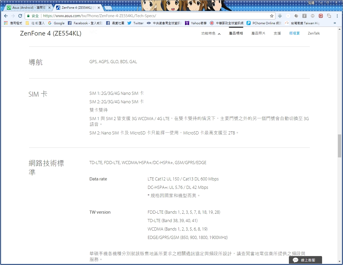343x265 pixels.
Task: Click the scrollbar down arrow
Action: pyautogui.click(x=339, y=262)
